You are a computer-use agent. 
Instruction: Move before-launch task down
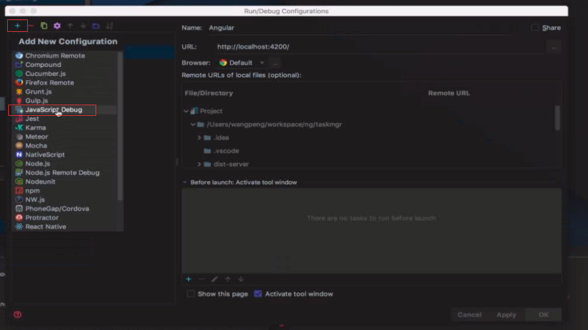point(241,279)
